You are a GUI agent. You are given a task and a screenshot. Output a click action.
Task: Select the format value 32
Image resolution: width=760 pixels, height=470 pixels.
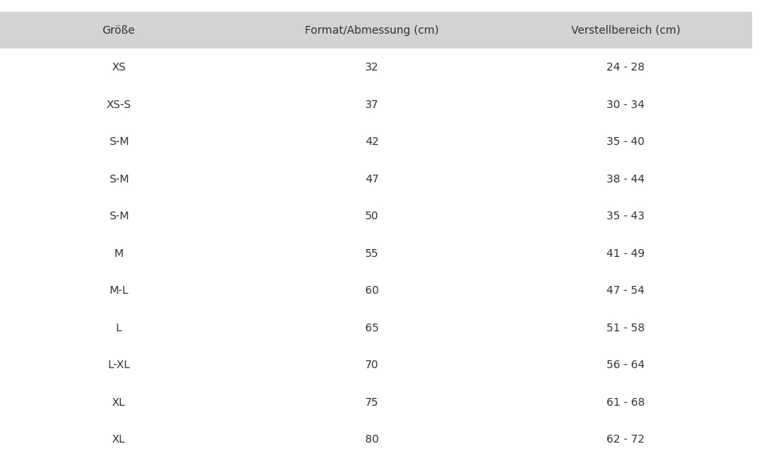coord(371,67)
